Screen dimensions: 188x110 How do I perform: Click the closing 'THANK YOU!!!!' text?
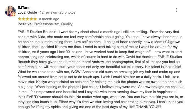coord(149,107)
